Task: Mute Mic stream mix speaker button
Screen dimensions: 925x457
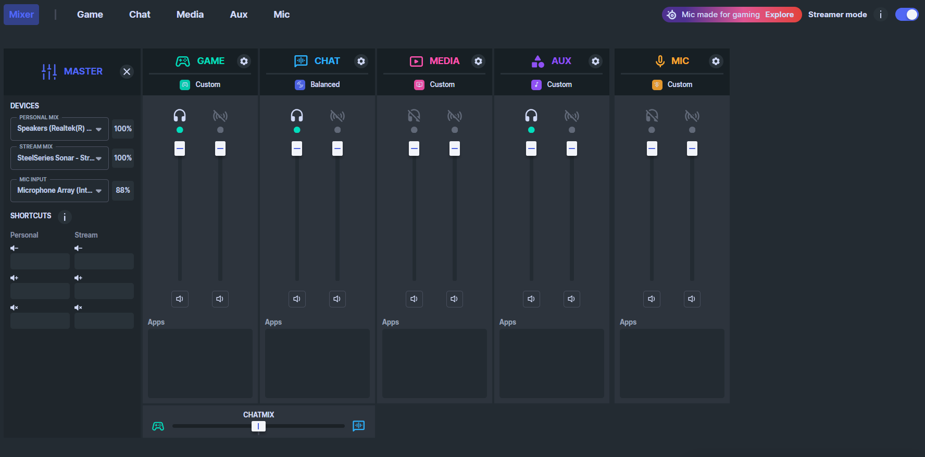Action: [x=692, y=299]
